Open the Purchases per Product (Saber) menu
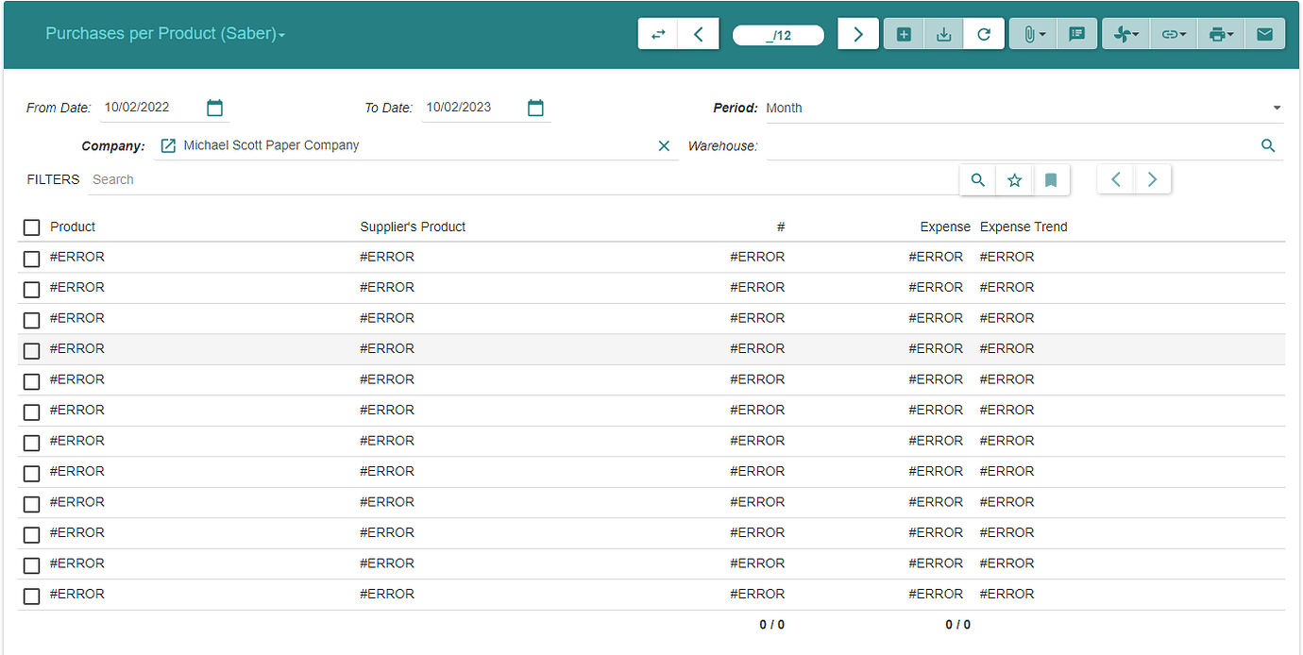The width and height of the screenshot is (1303, 655). (165, 33)
